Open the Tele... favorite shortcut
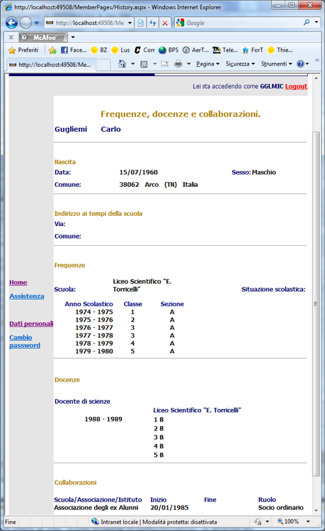Screen dimensions: 325x531 pyautogui.click(x=225, y=50)
